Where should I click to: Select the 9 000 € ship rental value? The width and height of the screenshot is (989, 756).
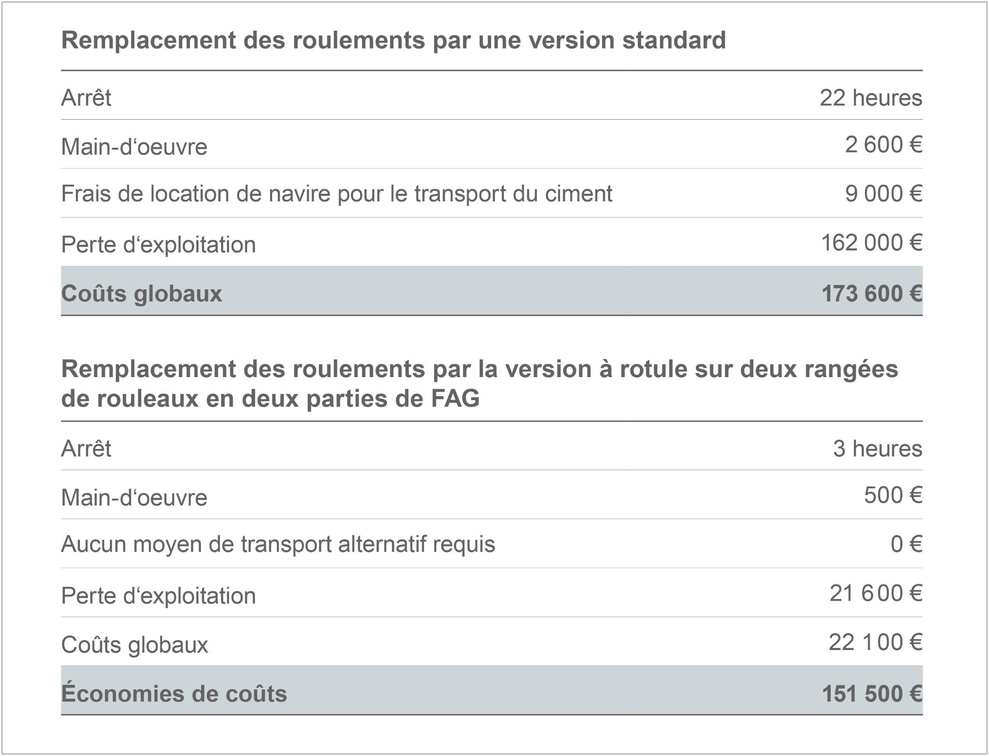(883, 194)
